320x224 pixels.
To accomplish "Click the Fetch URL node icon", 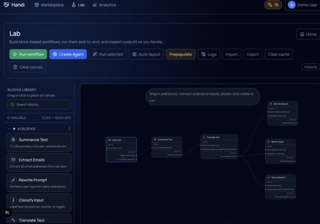I will [110, 140].
